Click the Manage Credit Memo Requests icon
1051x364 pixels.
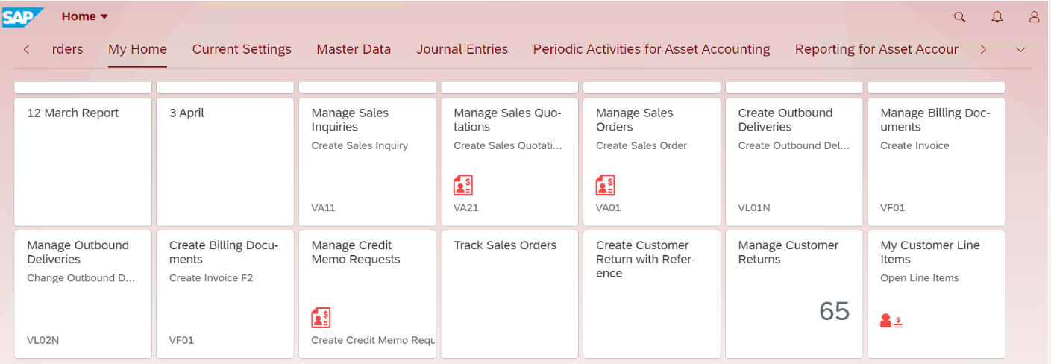tap(321, 318)
